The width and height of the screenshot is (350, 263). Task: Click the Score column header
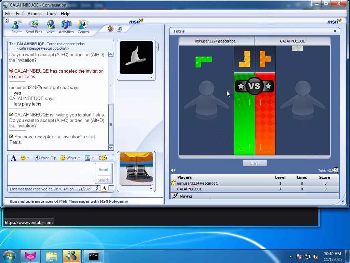click(x=325, y=177)
